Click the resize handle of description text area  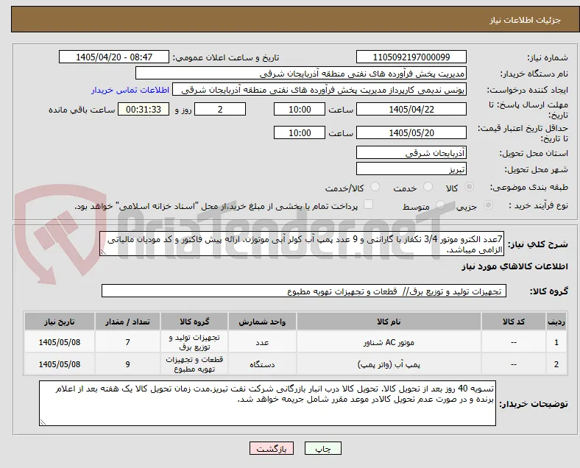pos(103,252)
